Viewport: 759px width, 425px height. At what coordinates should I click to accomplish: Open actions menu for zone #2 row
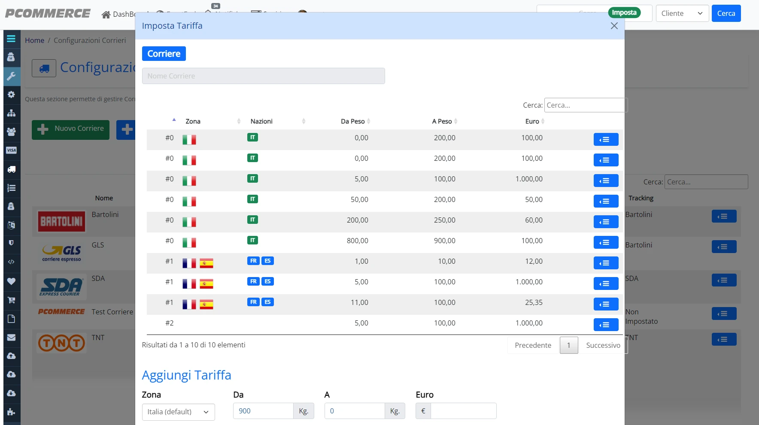point(606,325)
